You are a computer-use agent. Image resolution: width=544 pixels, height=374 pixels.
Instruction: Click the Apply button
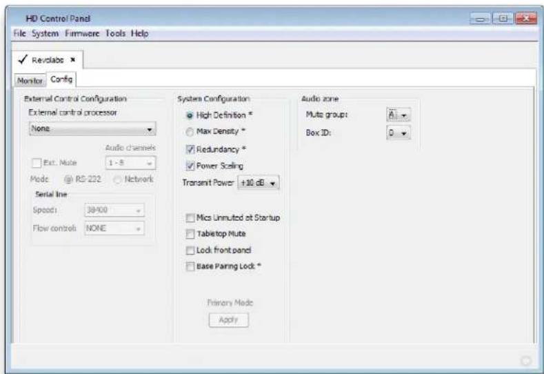pos(229,319)
